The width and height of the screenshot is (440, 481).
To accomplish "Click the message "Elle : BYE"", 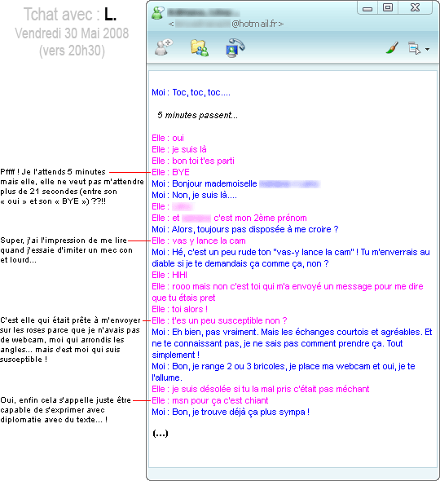I will tap(171, 172).
